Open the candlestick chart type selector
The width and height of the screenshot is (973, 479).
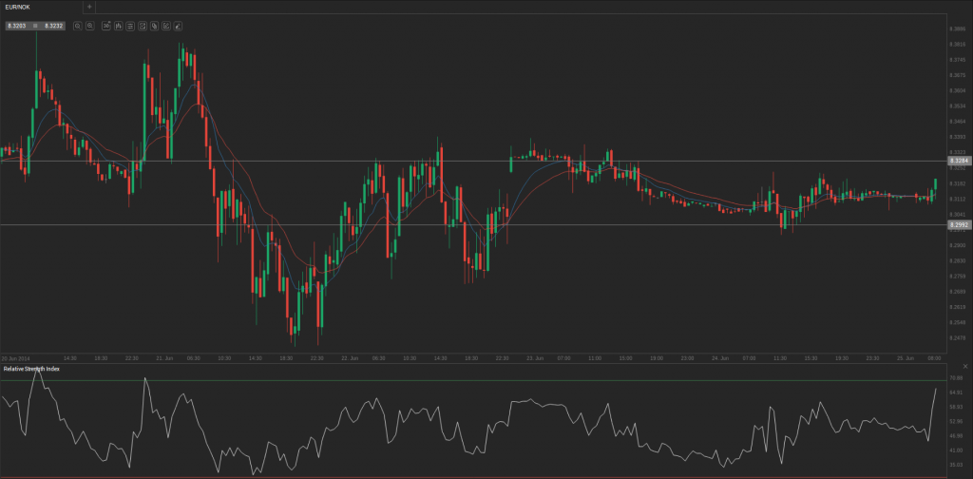coord(119,26)
